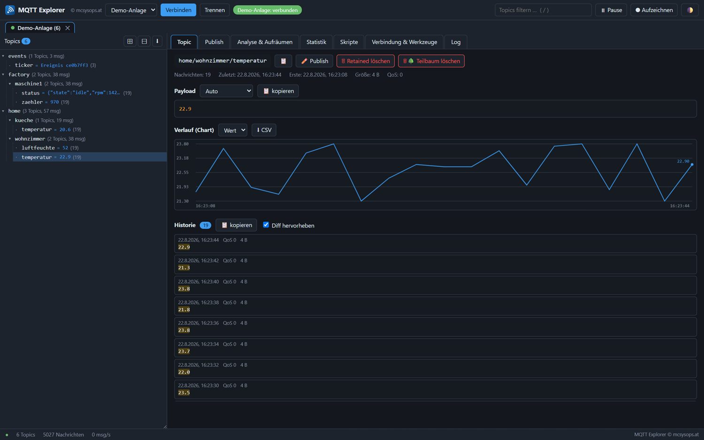Select the ticker topic row
Image resolution: width=704 pixels, height=440 pixels.
pyautogui.click(x=87, y=65)
